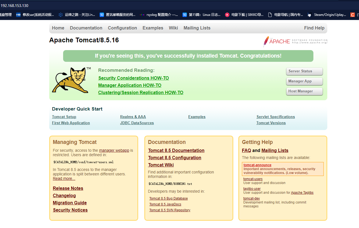Open Tomcat 8.5 Configuration link
The image size is (359, 228).
[175, 158]
